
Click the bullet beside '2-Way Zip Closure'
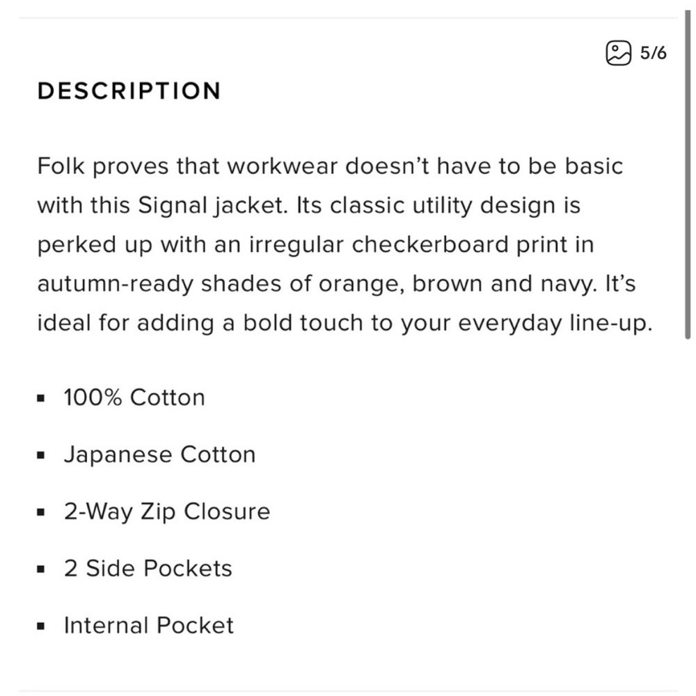[41, 513]
